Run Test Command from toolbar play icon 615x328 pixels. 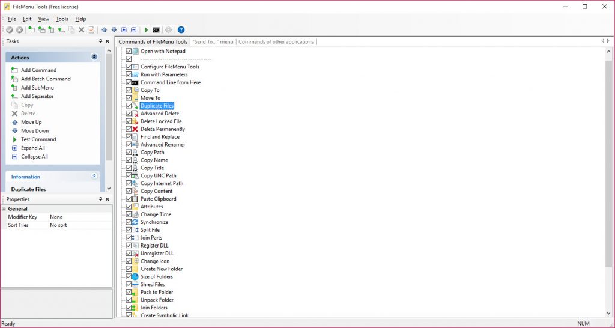click(x=147, y=30)
